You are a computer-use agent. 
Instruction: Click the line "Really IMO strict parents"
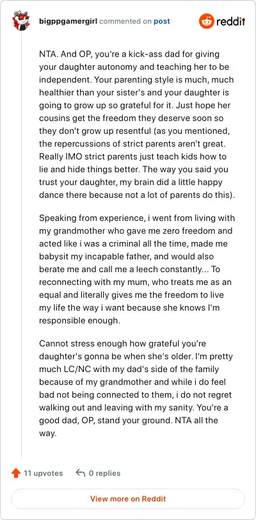[x=133, y=156]
